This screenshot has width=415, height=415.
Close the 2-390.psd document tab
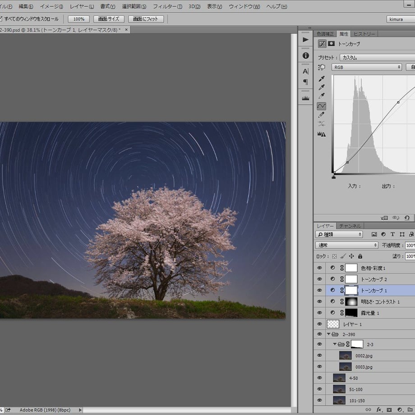[126, 30]
